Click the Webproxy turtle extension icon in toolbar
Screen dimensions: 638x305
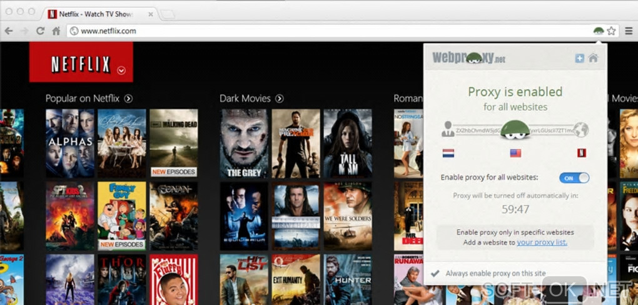click(x=599, y=31)
